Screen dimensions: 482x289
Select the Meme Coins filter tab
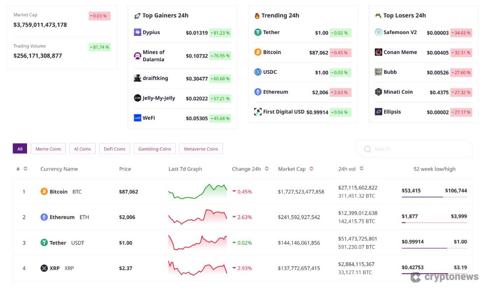(48, 149)
